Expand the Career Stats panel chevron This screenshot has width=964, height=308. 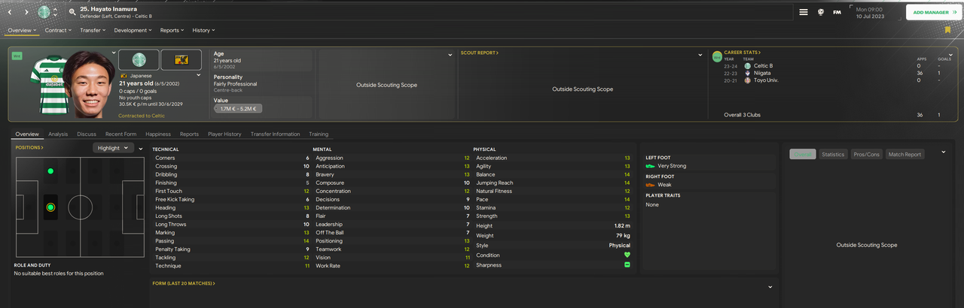click(950, 54)
